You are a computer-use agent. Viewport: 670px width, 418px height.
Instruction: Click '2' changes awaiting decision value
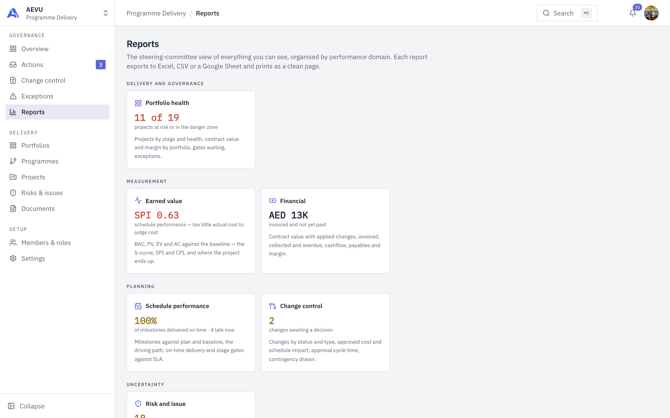click(x=272, y=321)
